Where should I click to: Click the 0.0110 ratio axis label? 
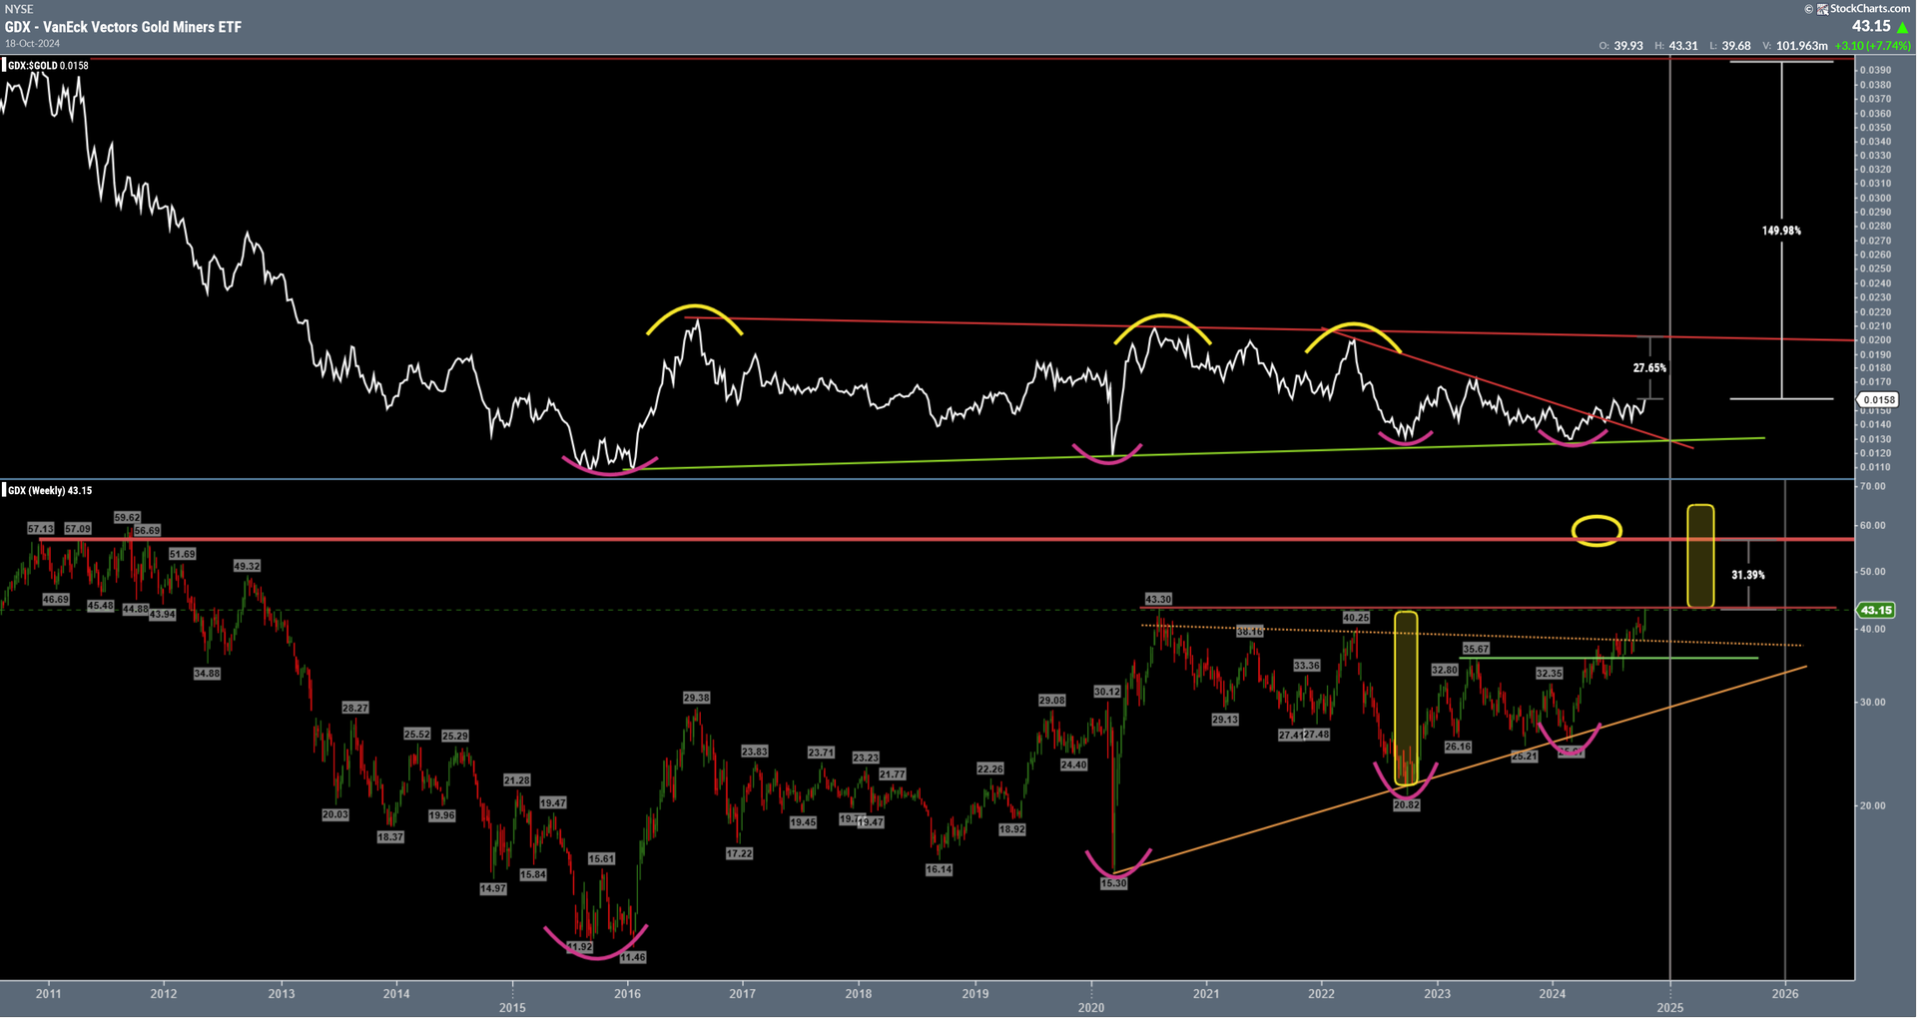pos(1877,467)
